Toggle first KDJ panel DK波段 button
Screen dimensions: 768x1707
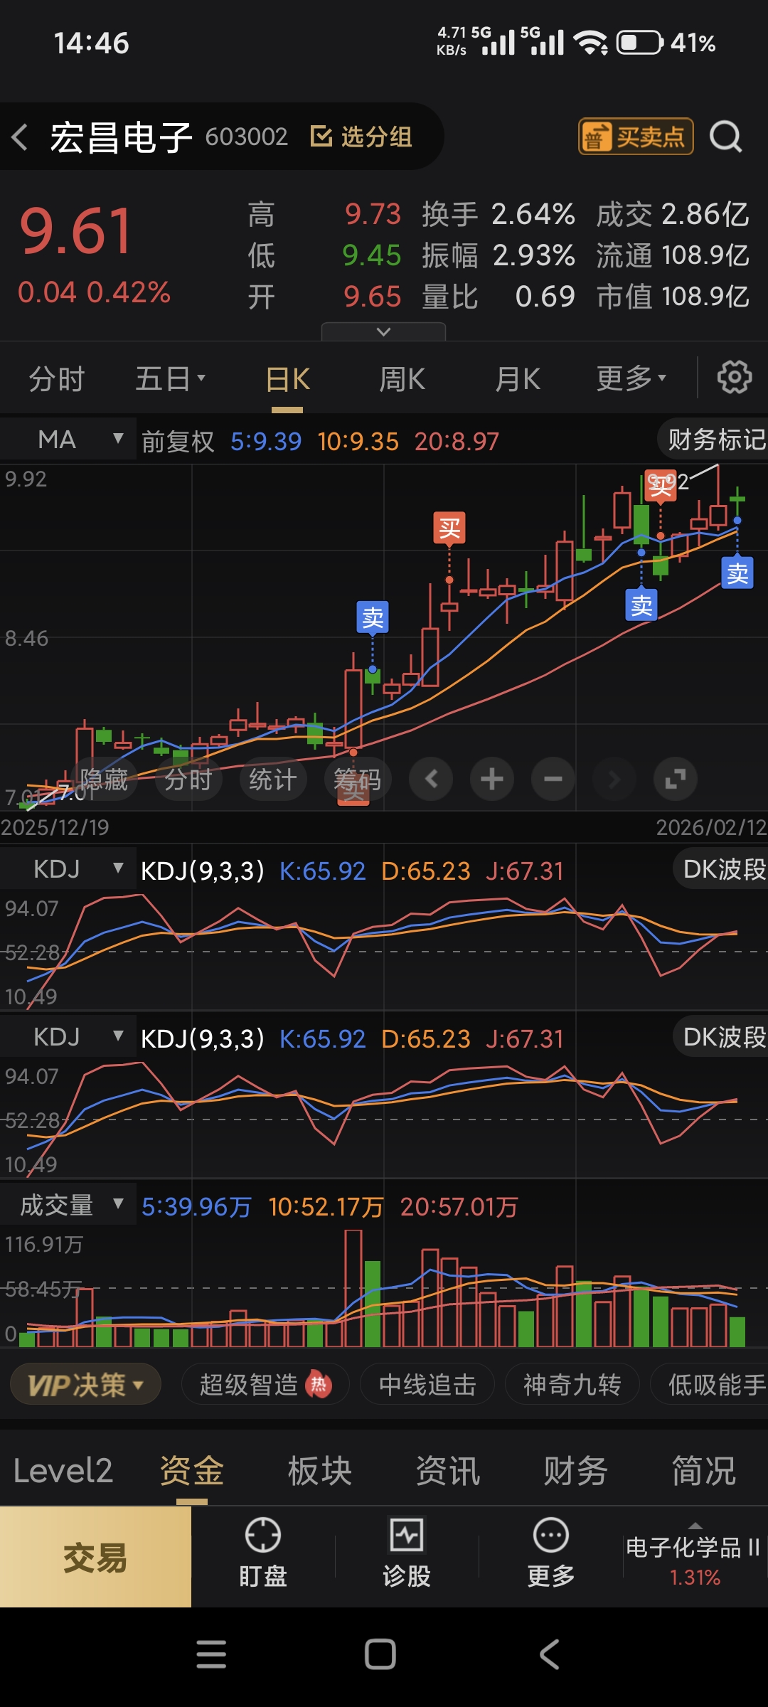click(x=722, y=868)
